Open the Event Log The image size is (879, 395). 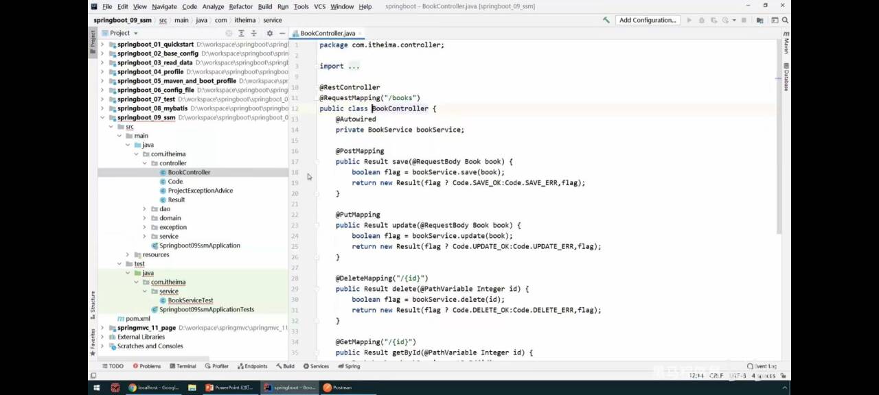pyautogui.click(x=762, y=366)
